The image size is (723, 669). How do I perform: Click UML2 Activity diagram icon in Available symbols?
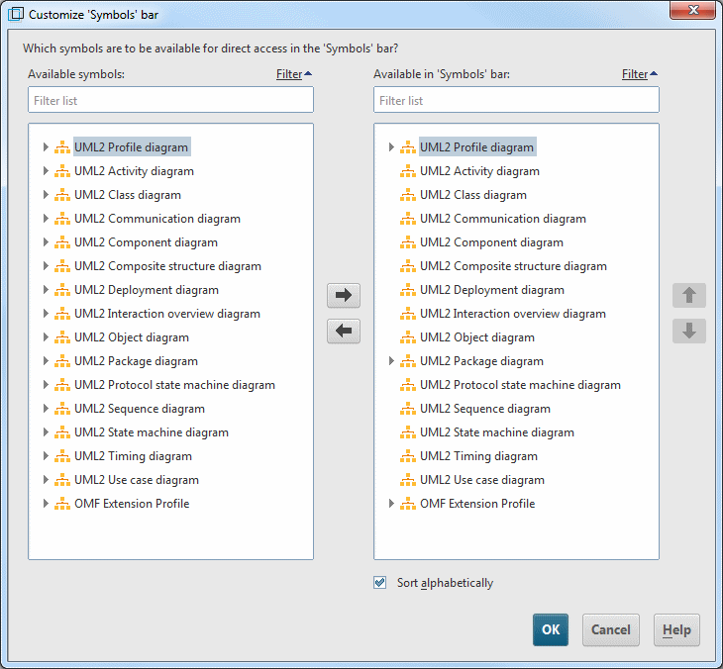(x=62, y=171)
